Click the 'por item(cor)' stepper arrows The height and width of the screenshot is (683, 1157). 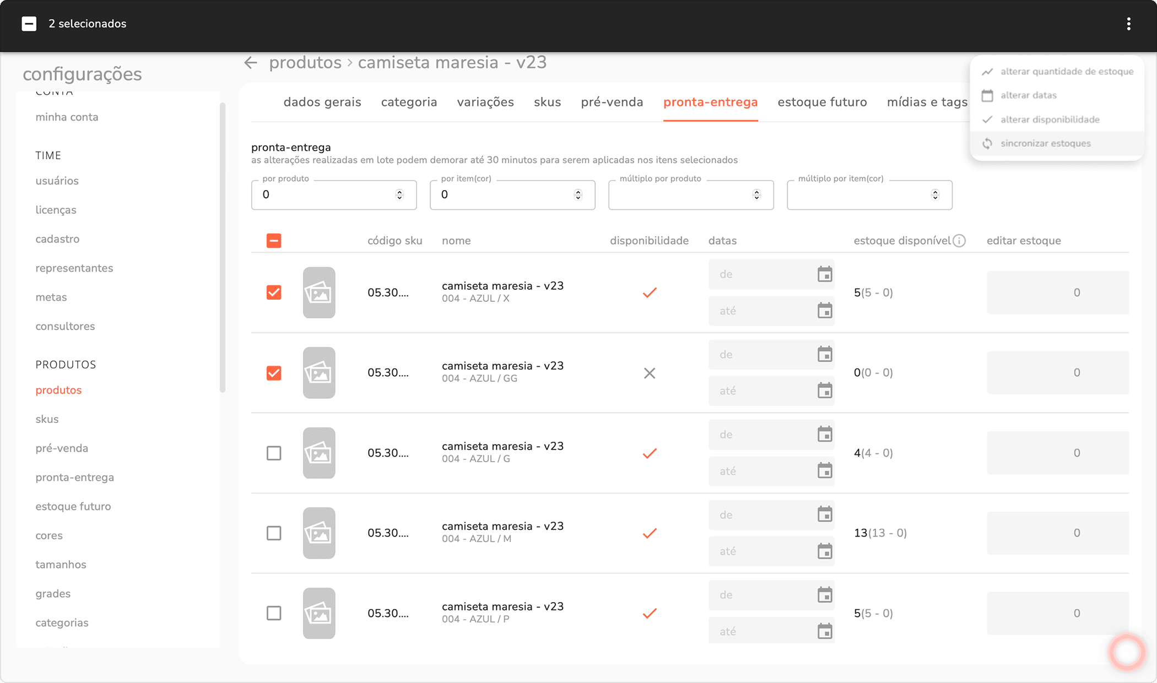coord(578,194)
